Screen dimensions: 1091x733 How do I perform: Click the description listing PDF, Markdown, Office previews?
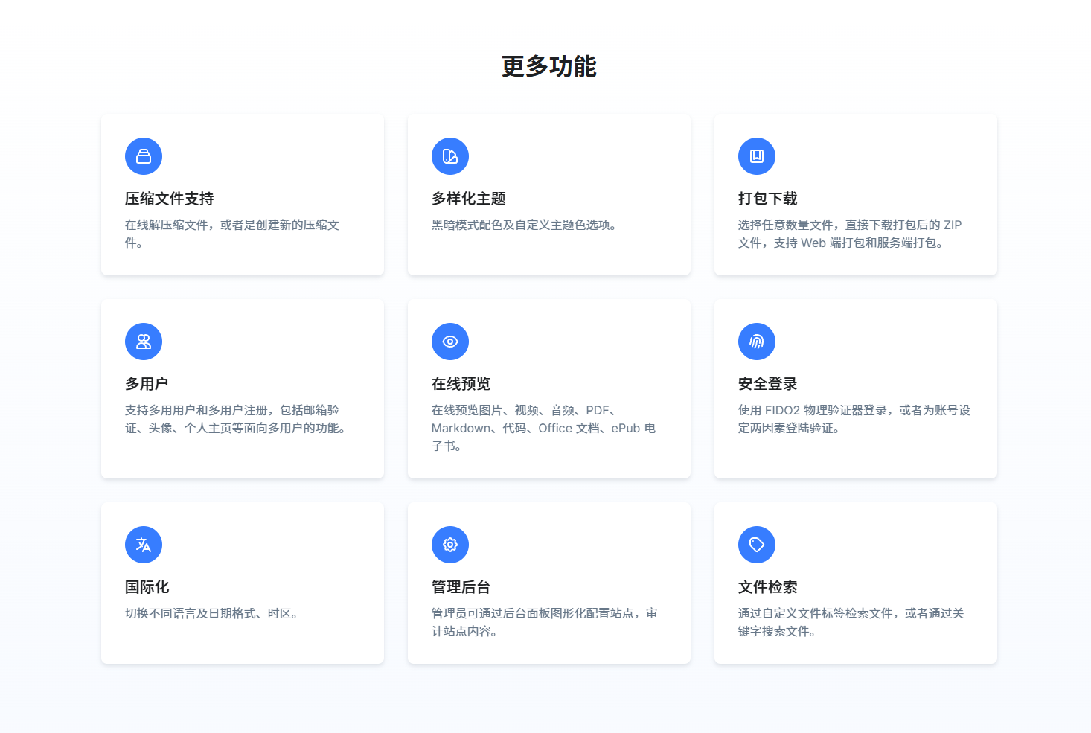click(x=544, y=428)
